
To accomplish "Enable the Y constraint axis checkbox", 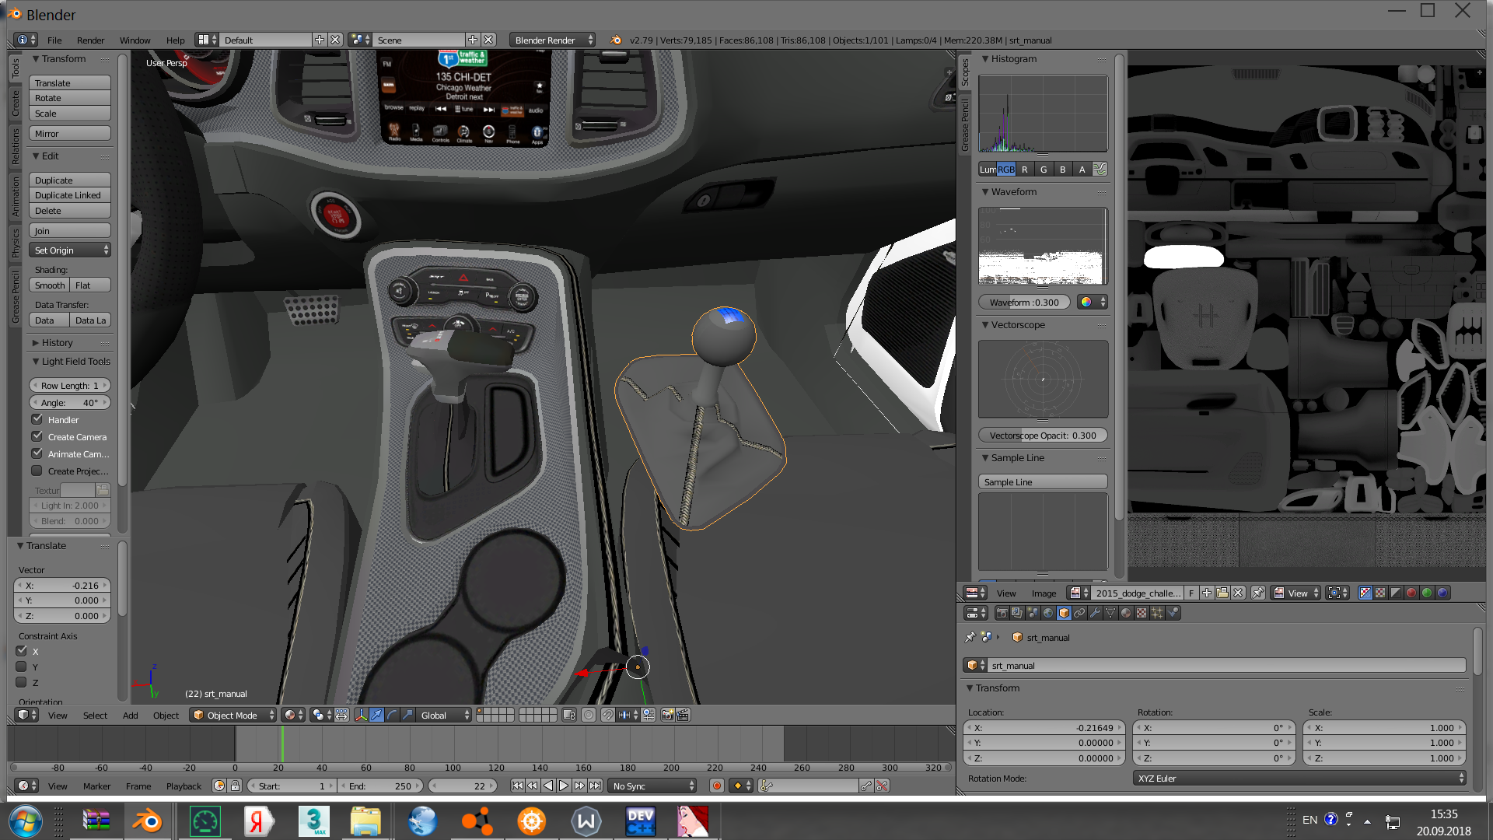I will click(x=22, y=667).
